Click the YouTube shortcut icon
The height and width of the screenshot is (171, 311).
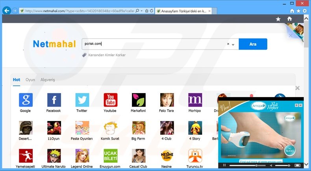[x=110, y=100]
